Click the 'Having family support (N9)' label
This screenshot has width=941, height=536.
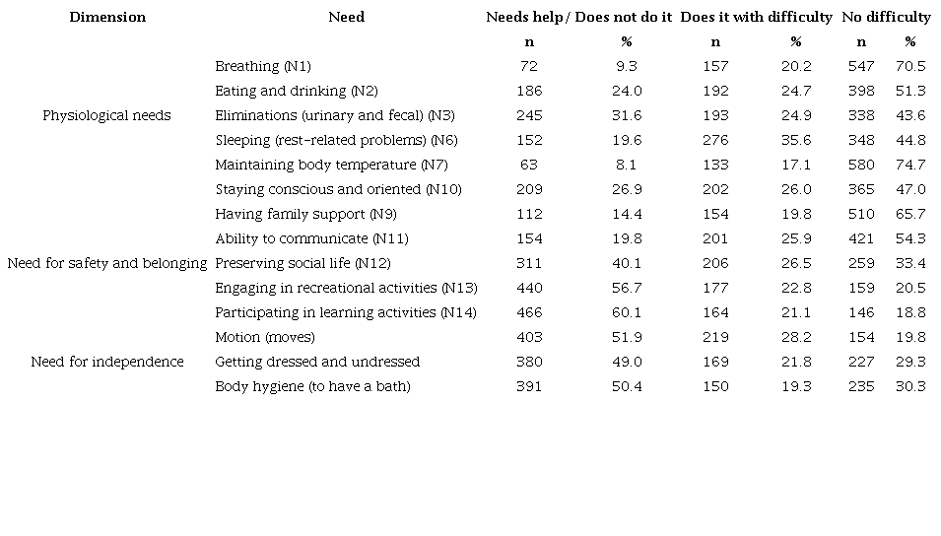(x=305, y=214)
